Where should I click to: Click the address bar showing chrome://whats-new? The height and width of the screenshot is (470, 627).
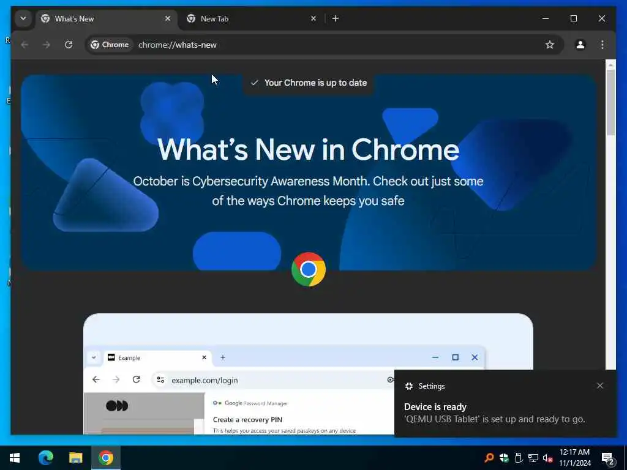click(324, 45)
